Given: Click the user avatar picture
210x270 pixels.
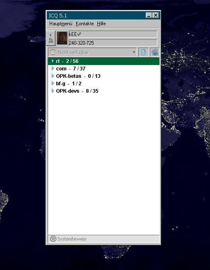Looking at the screenshot, I should [62, 38].
